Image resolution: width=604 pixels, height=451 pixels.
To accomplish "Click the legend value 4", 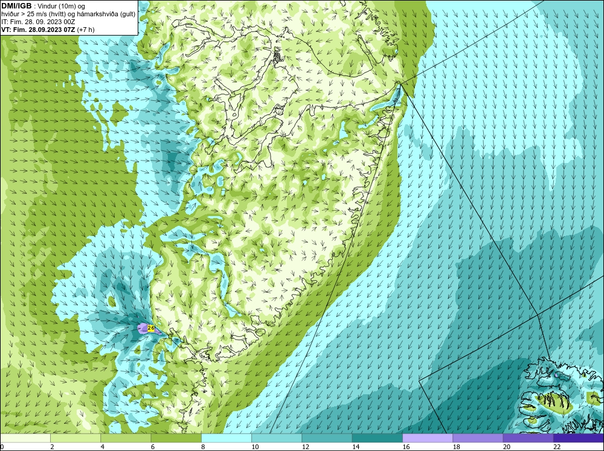I will point(103,447).
